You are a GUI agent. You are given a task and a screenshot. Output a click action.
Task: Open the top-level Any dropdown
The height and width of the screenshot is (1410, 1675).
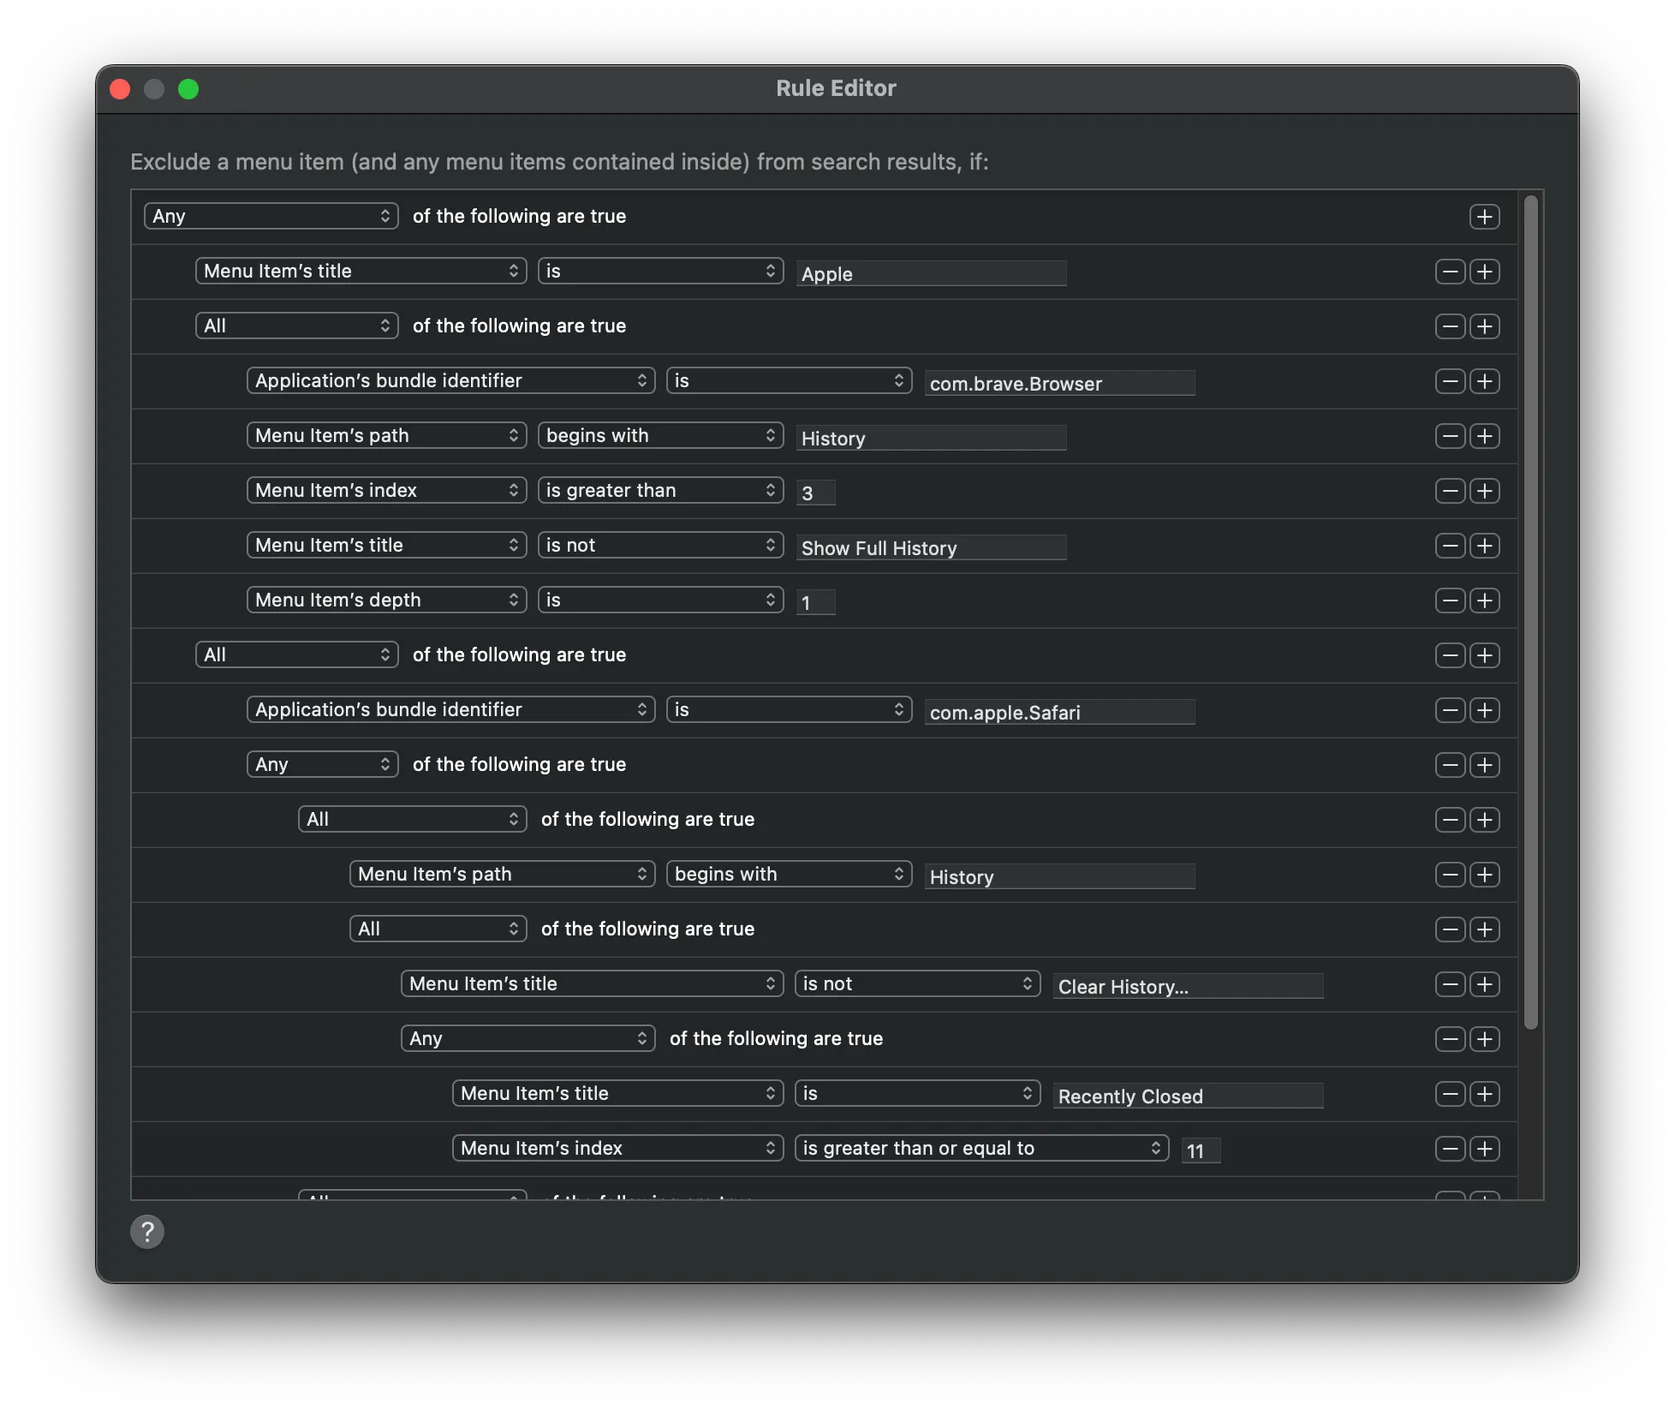271,216
